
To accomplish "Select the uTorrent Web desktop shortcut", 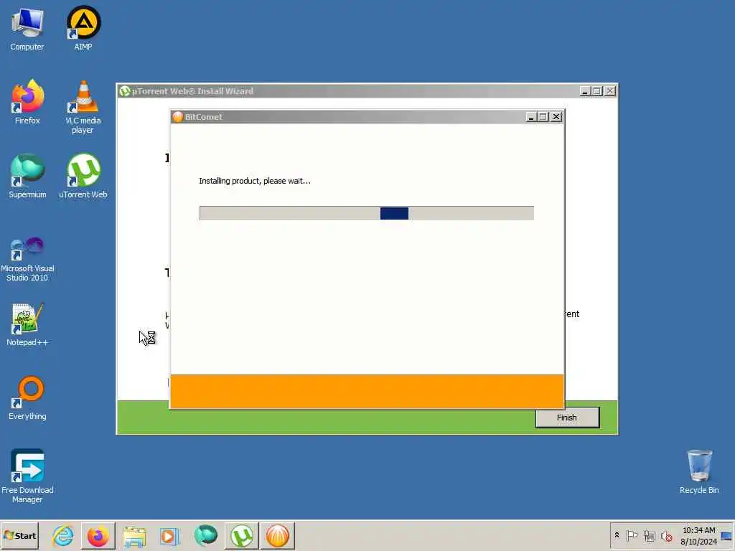I will point(83,176).
